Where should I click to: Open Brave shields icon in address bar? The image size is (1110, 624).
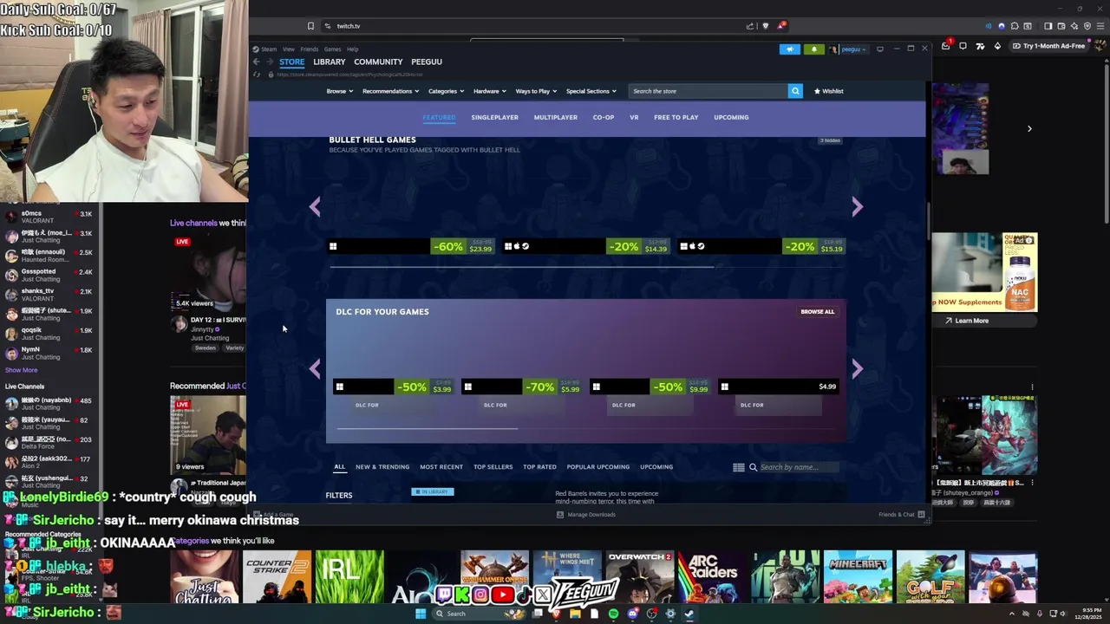pos(766,26)
